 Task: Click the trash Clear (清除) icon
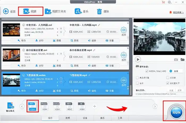[x=99, y=11]
